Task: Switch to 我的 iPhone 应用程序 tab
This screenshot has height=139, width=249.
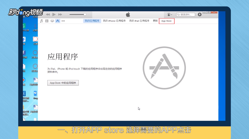Action: pos(114,21)
